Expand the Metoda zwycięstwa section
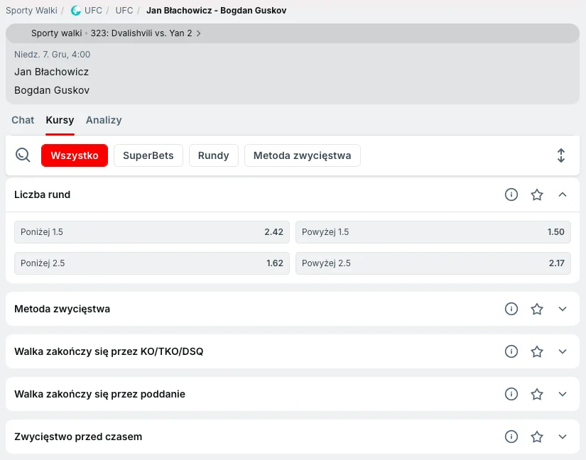This screenshot has width=586, height=460. pyautogui.click(x=563, y=309)
